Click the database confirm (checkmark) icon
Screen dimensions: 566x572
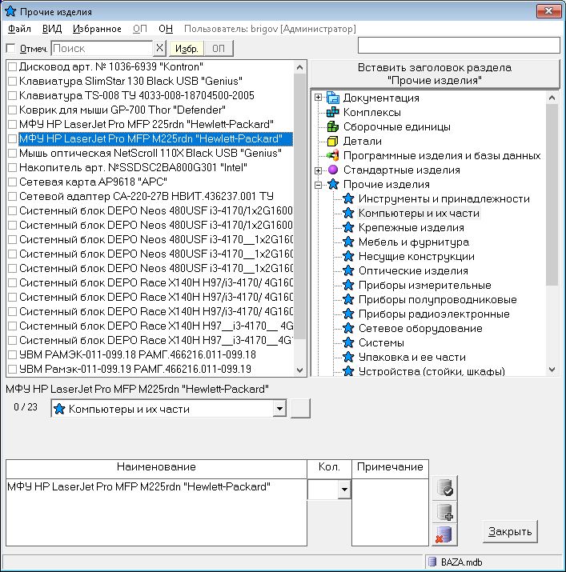(444, 488)
